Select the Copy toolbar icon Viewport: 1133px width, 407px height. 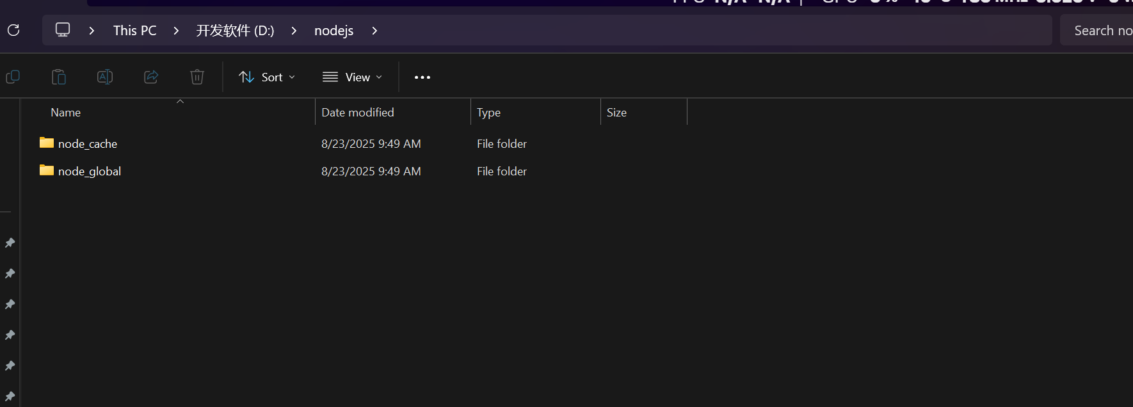point(13,77)
